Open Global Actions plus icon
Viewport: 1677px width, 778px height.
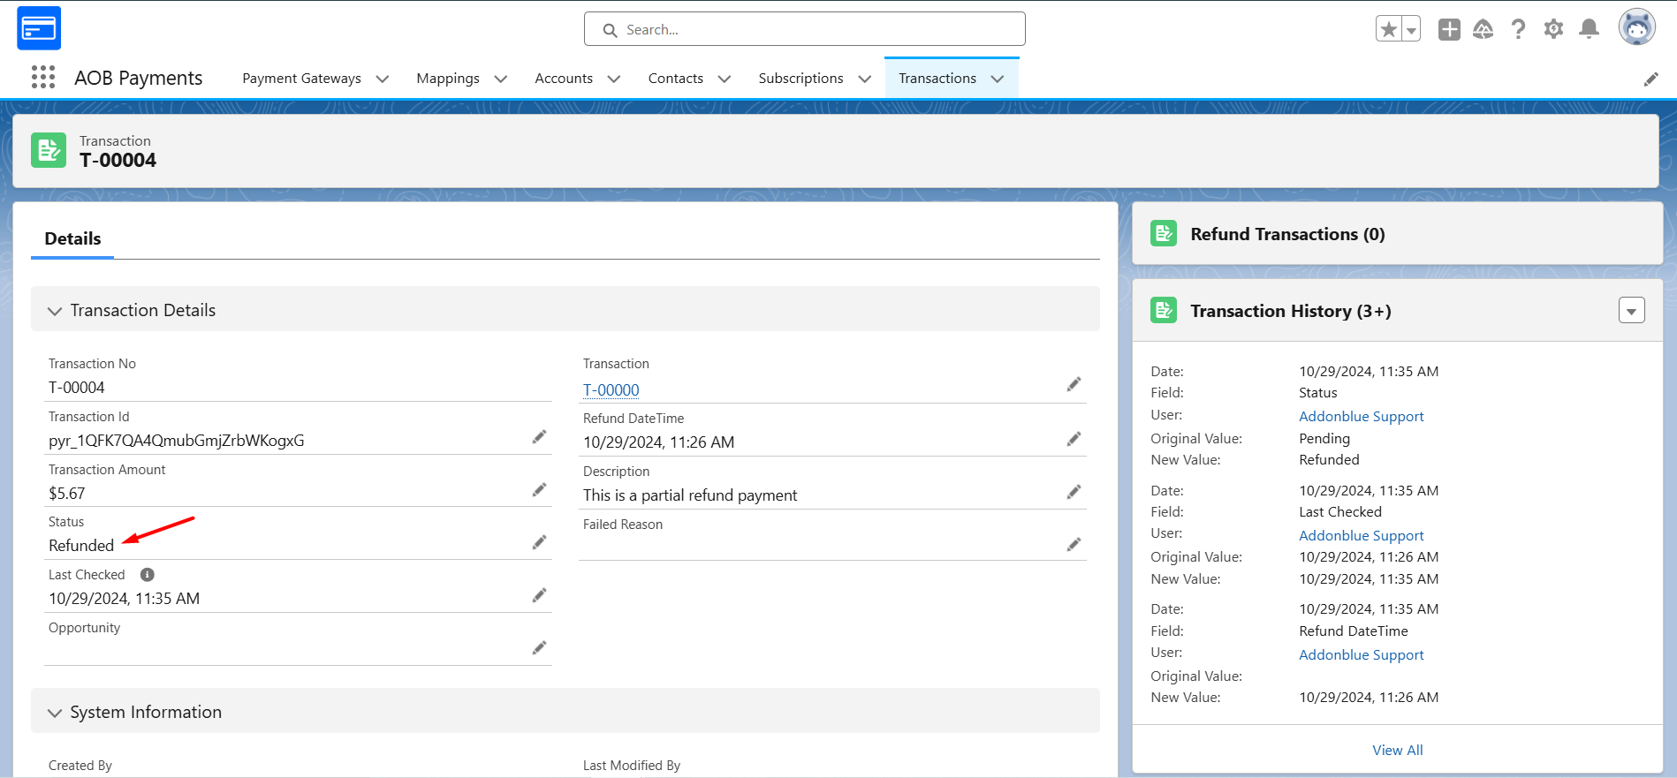click(1449, 29)
